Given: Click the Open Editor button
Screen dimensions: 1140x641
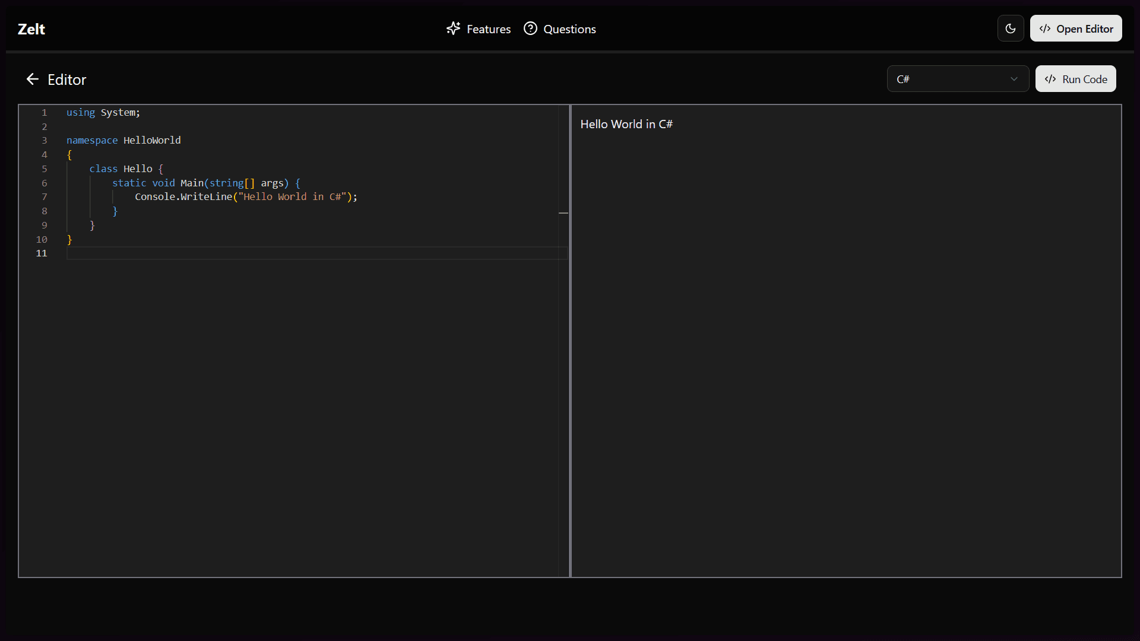Looking at the screenshot, I should coord(1076,28).
